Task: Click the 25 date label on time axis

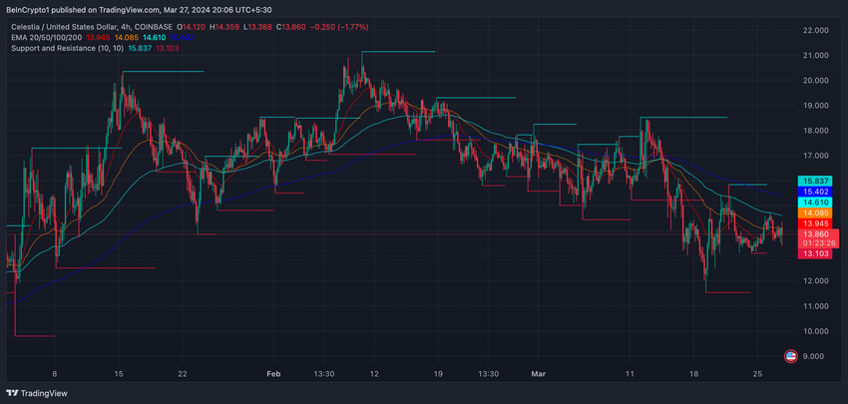Action: [x=757, y=374]
